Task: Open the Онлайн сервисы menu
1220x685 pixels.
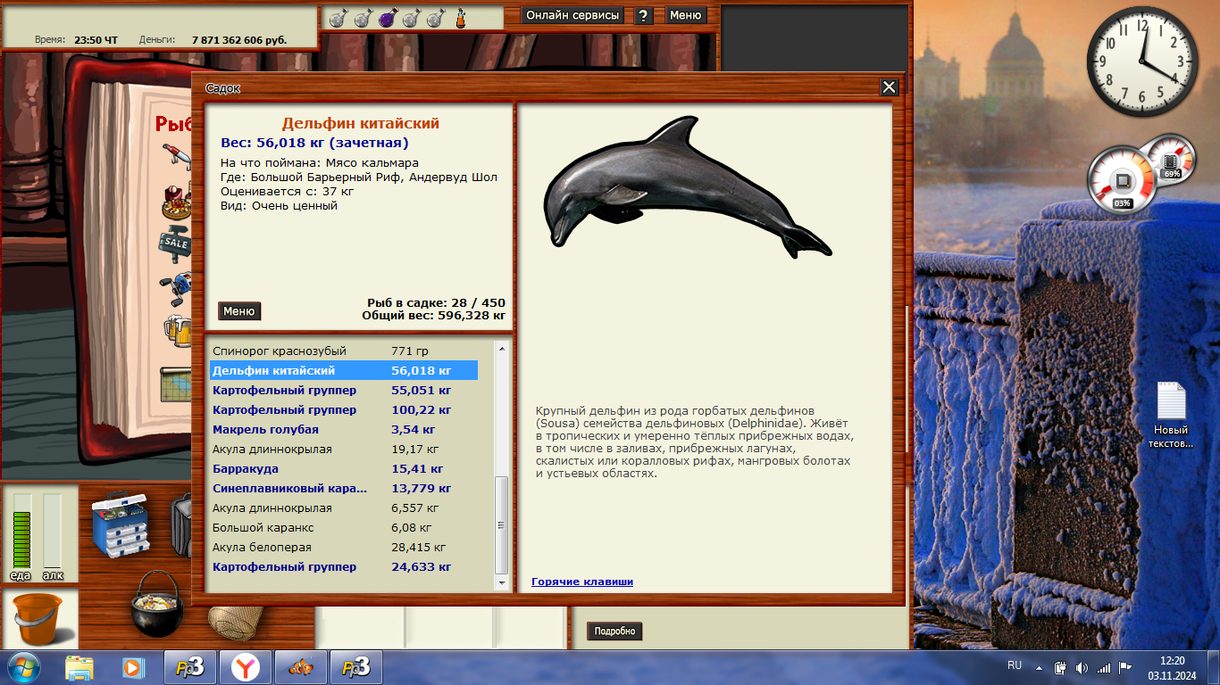Action: coord(572,15)
